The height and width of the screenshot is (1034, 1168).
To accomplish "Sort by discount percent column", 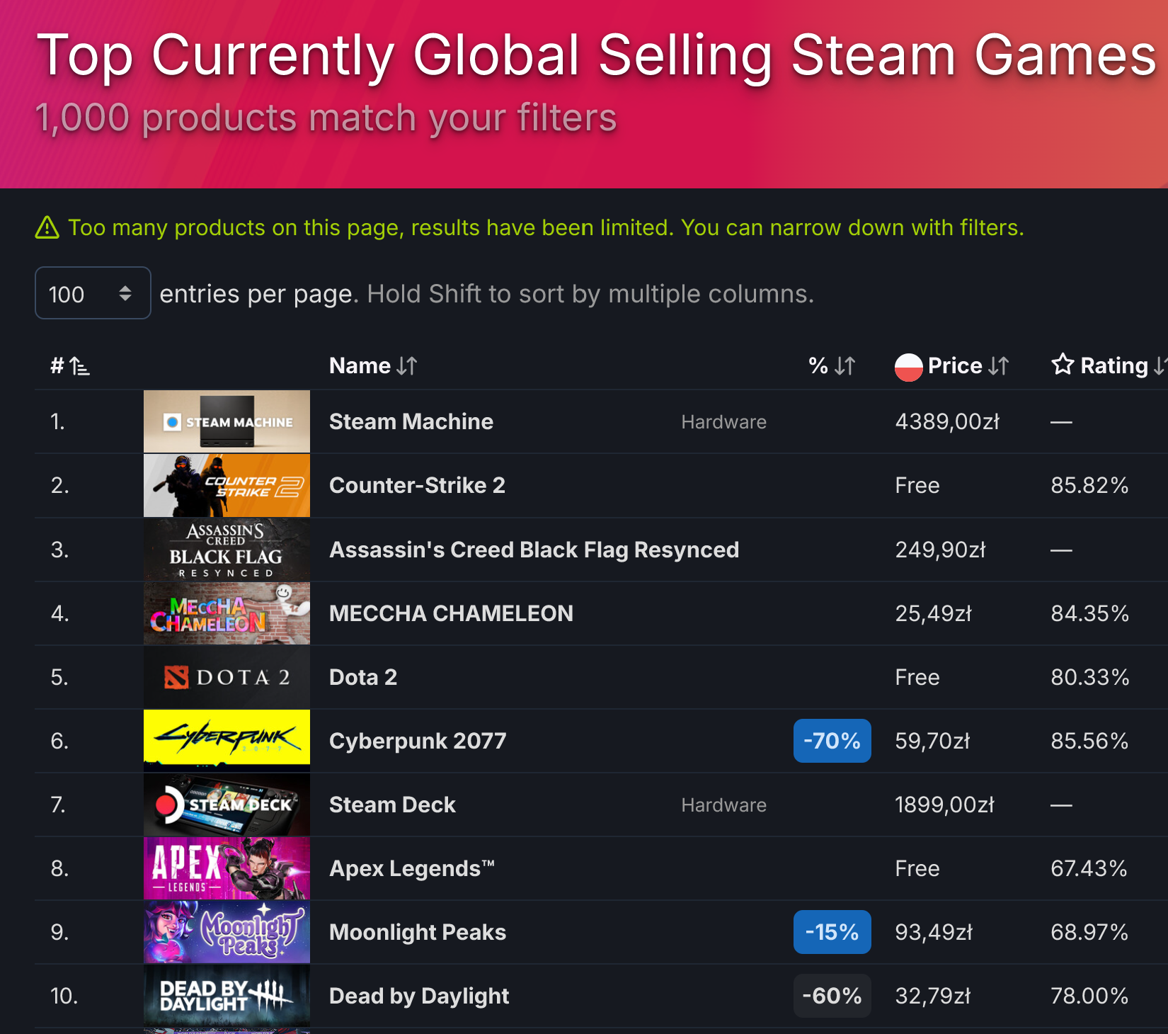I will [832, 366].
